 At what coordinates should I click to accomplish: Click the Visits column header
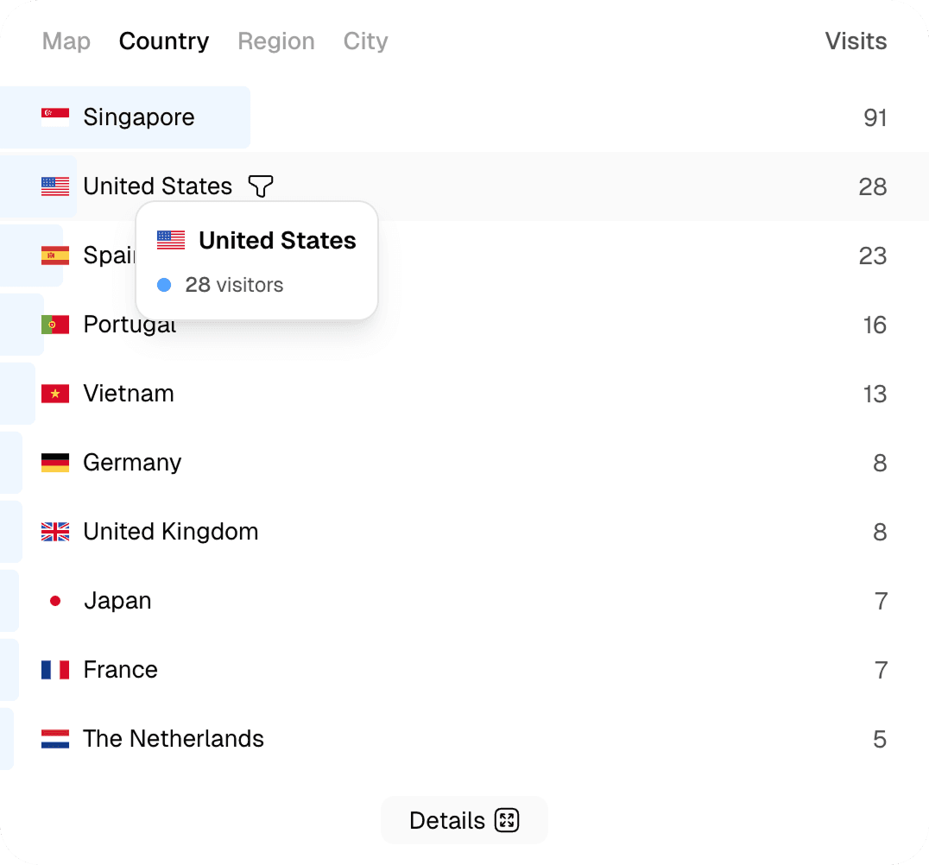856,41
